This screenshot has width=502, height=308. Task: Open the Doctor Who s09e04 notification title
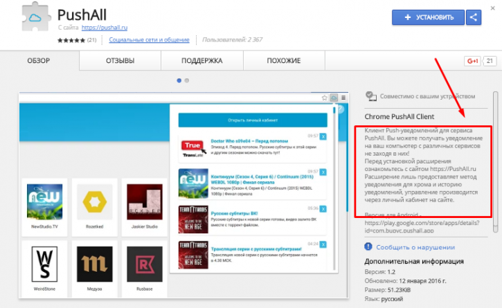click(x=249, y=141)
